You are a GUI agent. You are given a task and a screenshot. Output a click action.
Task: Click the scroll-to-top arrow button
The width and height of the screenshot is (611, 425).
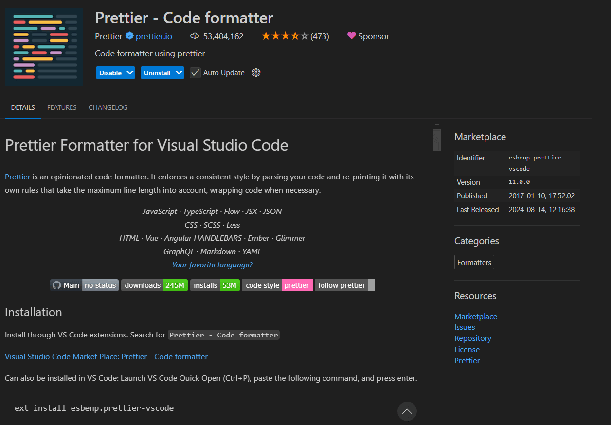(x=407, y=411)
